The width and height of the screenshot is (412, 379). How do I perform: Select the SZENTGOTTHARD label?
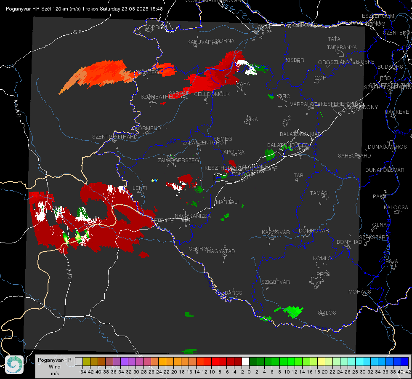click(115, 136)
